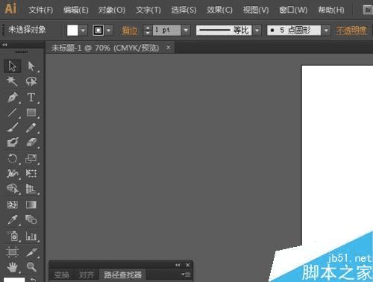This screenshot has height=282, width=373.
Task: Select the Zoom tool
Action: [31, 267]
